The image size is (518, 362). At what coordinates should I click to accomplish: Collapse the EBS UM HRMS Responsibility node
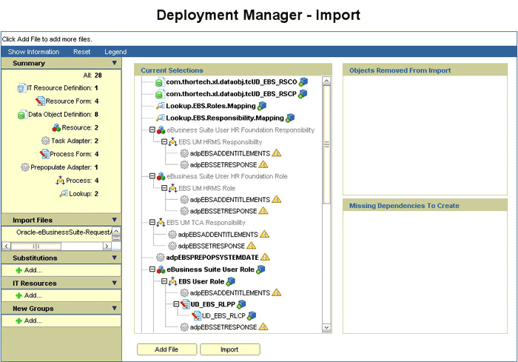[164, 141]
